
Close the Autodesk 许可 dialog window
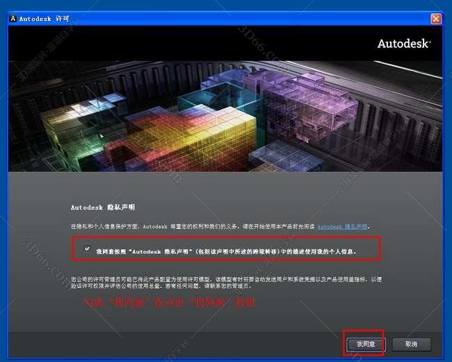(x=436, y=19)
